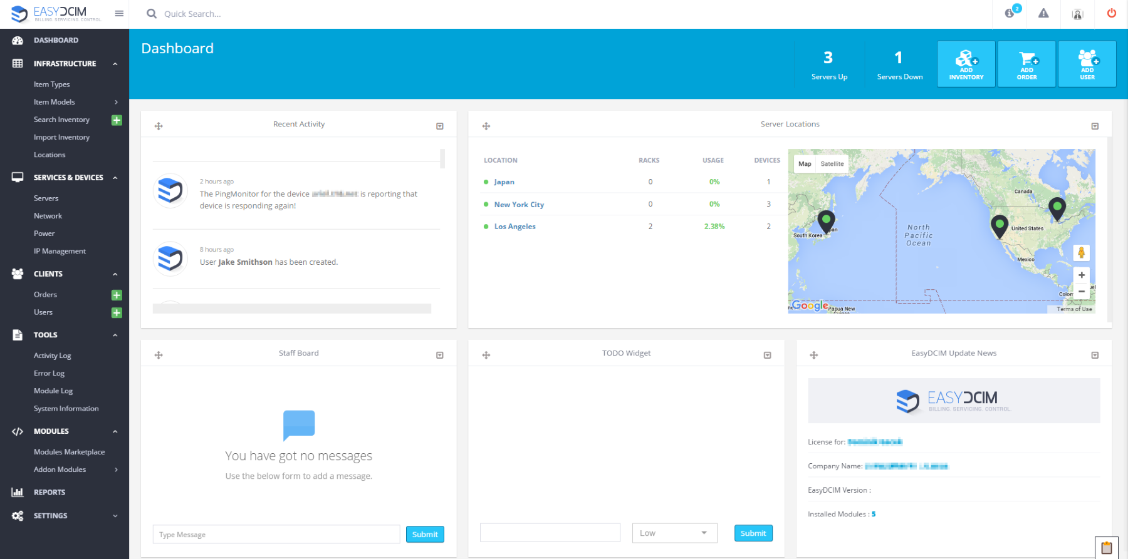Open notifications bell with badge 2
Screen dimensions: 1128x559
pyautogui.click(x=1010, y=13)
